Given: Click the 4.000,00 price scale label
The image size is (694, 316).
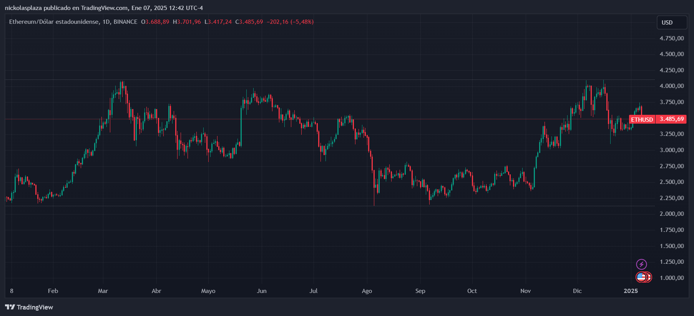Looking at the screenshot, I should (672, 86).
